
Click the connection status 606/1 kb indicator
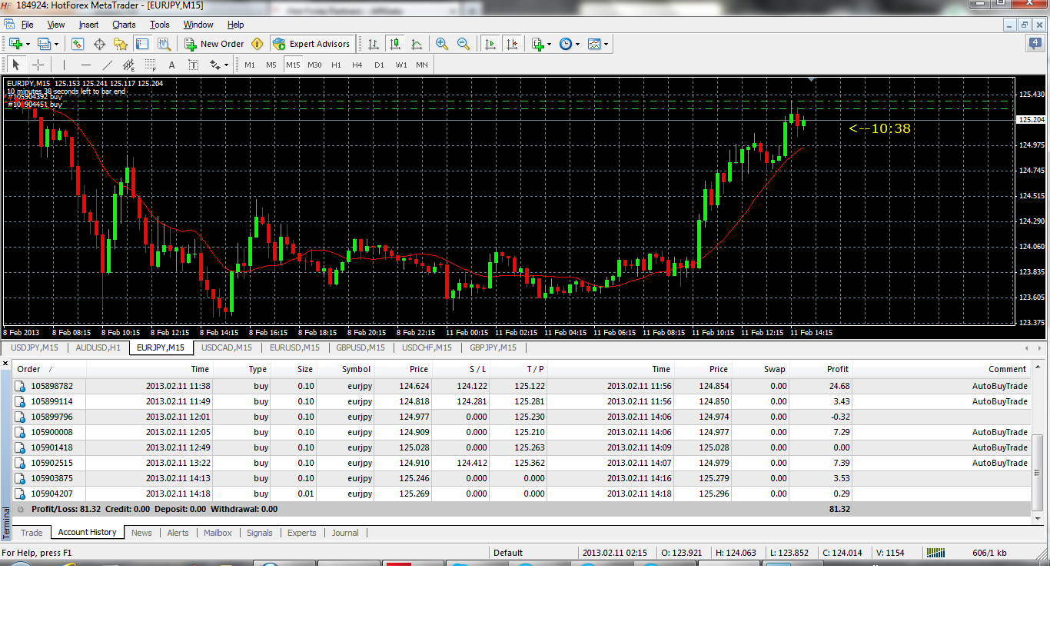[989, 553]
